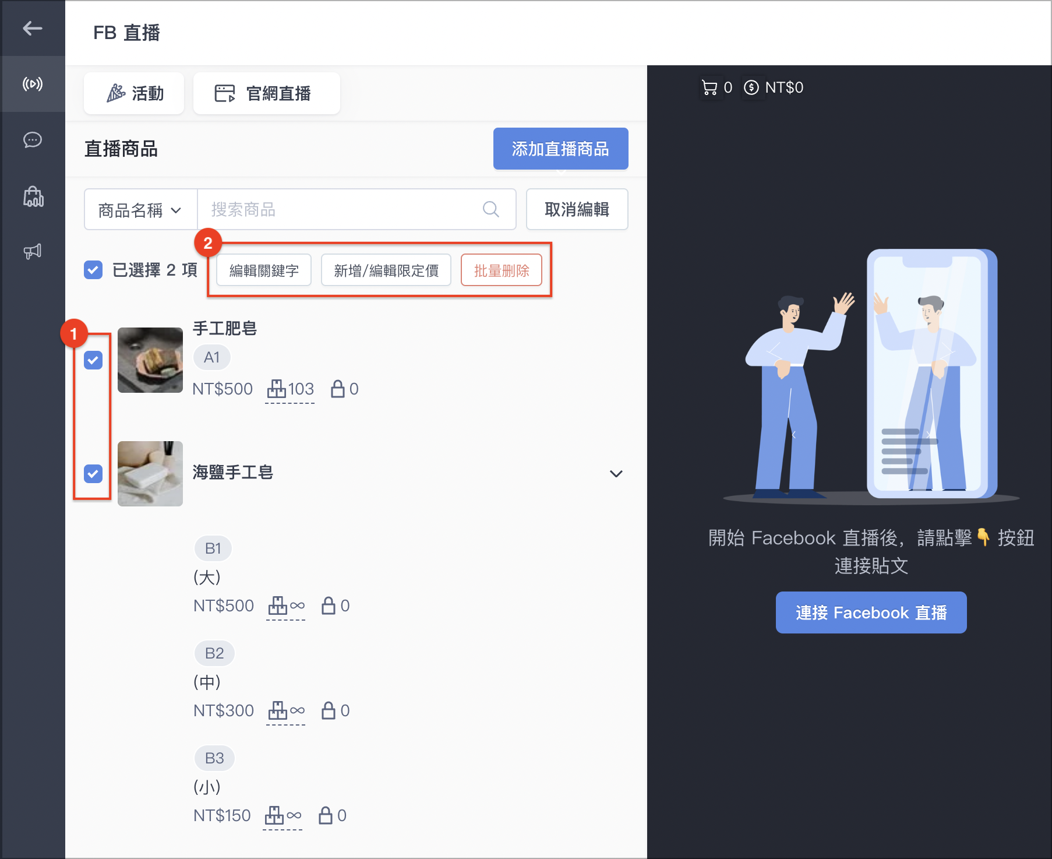Click the 海鹽手工皂 product name
The width and height of the screenshot is (1052, 859).
[233, 472]
